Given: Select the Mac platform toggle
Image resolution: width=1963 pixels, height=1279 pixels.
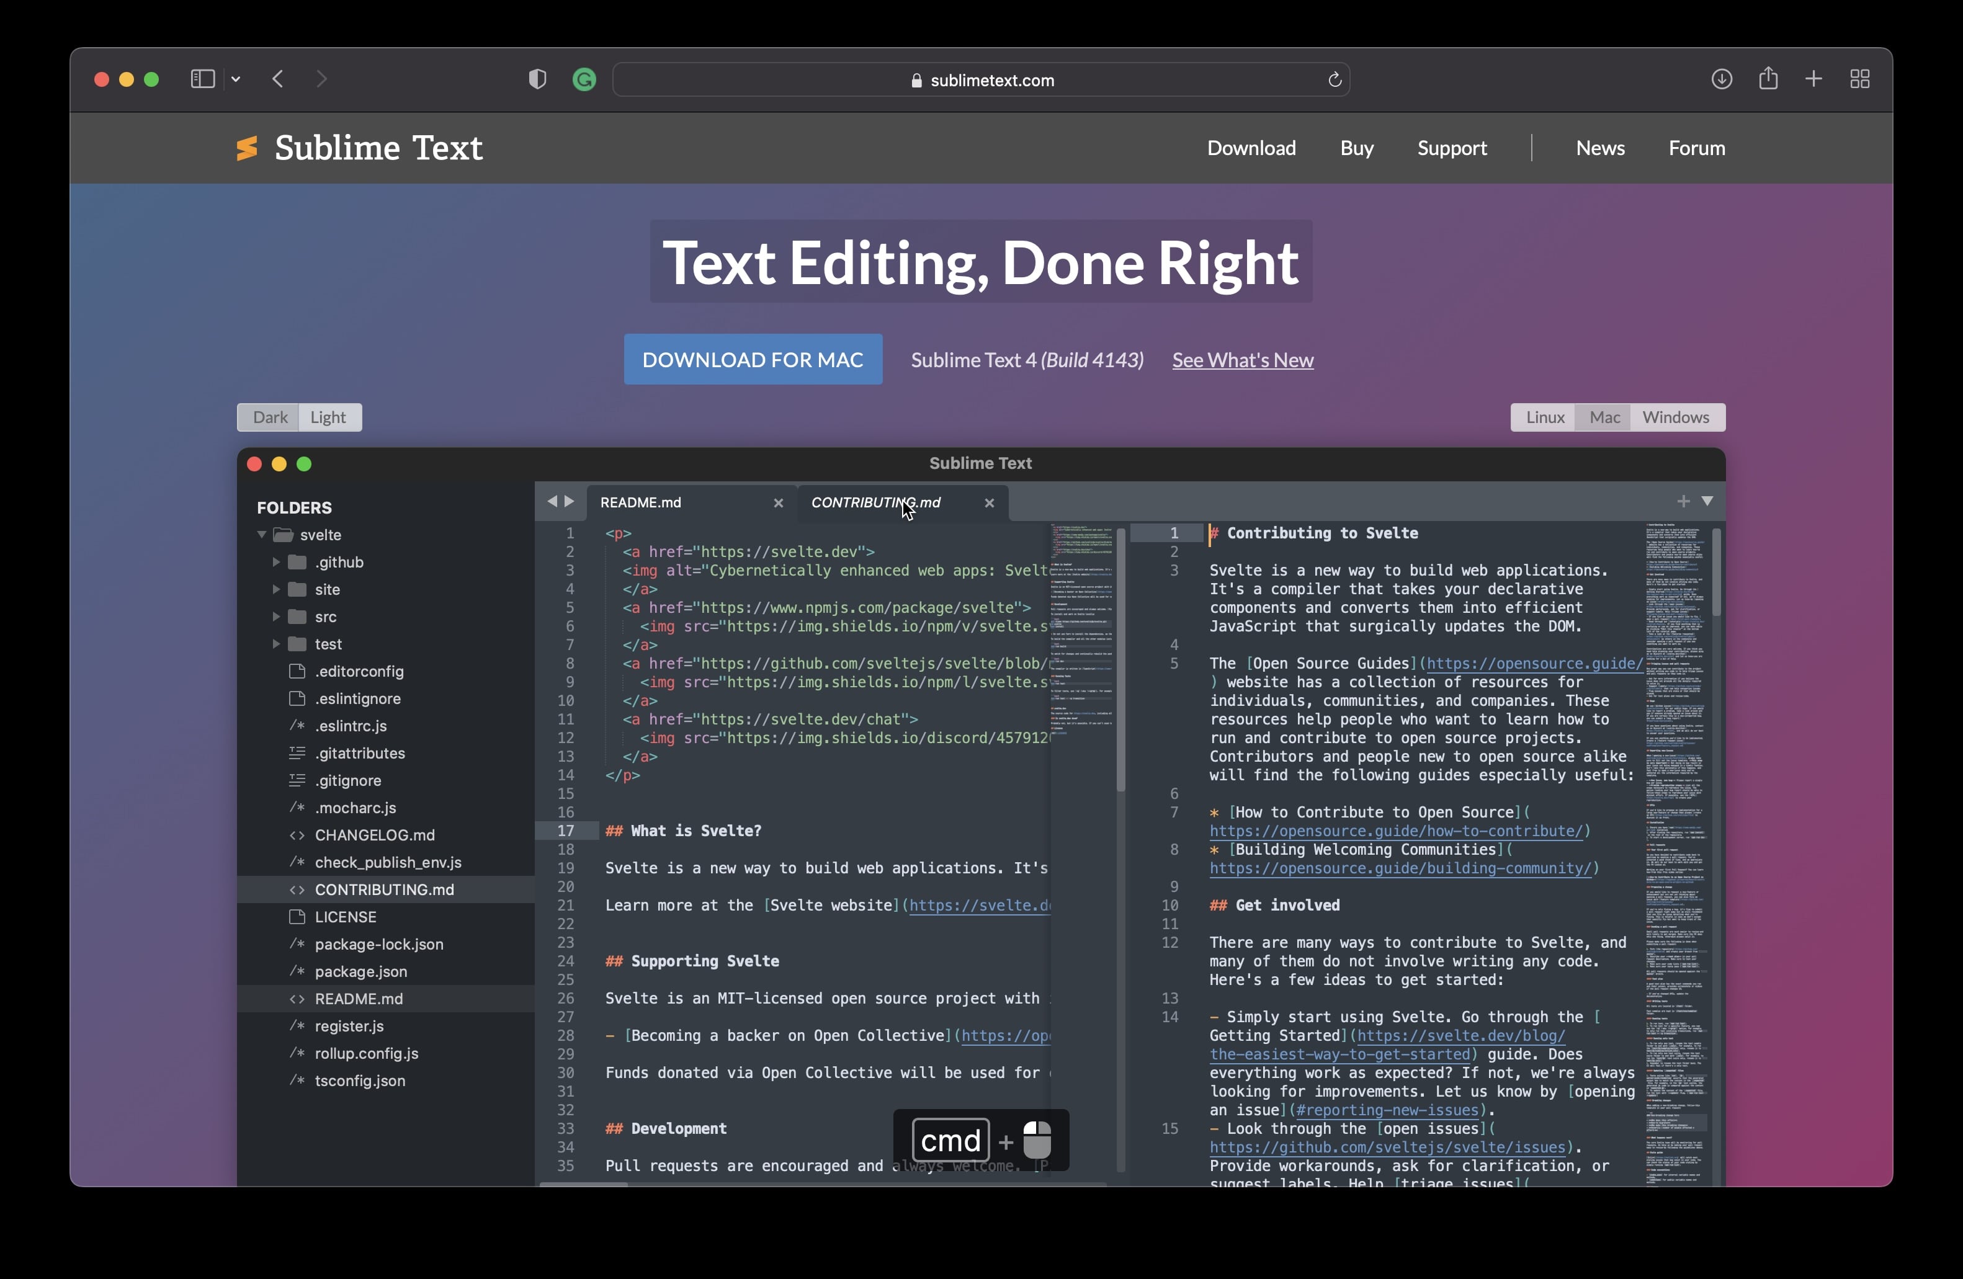Looking at the screenshot, I should [1603, 417].
